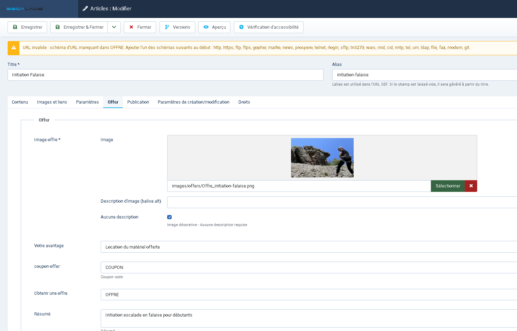This screenshot has height=331, width=517.
Task: Open the Images et liens tab
Action: 52,102
